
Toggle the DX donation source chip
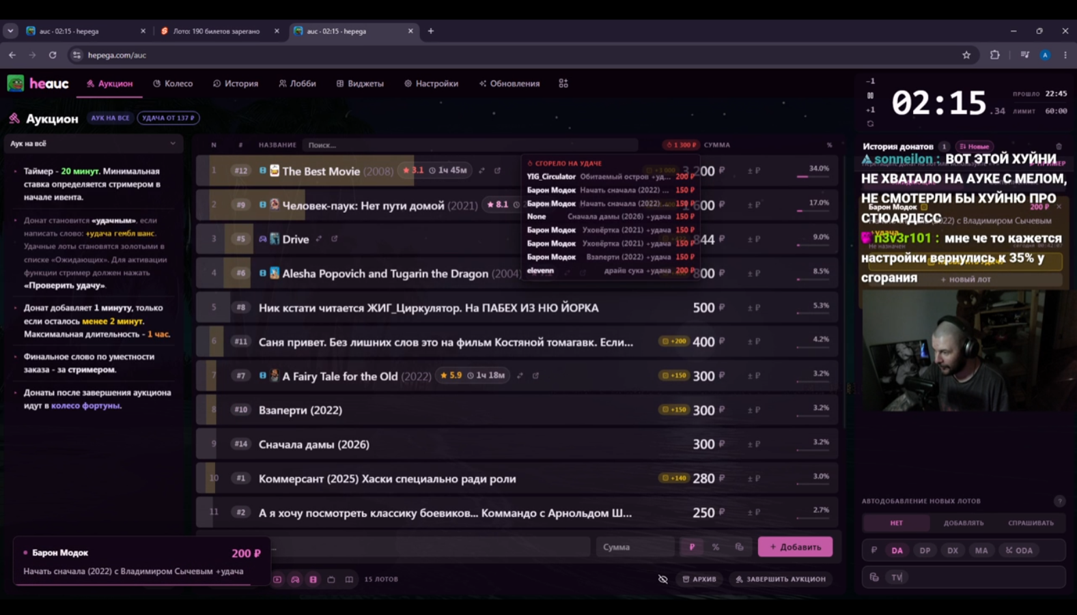953,551
